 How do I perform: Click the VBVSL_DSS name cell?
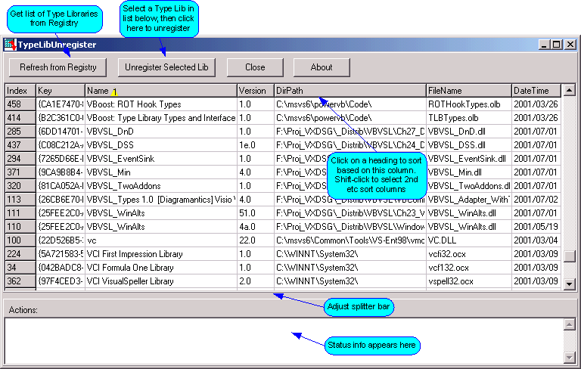point(161,145)
